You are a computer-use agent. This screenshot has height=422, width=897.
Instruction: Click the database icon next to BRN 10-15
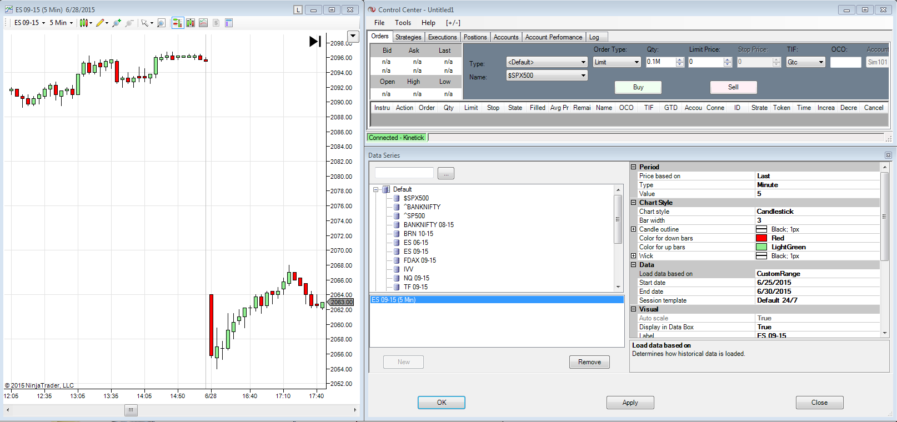[x=397, y=234]
